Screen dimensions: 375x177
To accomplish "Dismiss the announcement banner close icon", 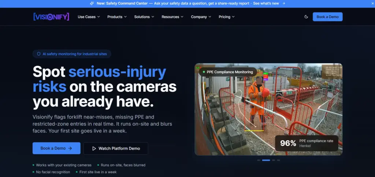I will pyautogui.click(x=372, y=3).
